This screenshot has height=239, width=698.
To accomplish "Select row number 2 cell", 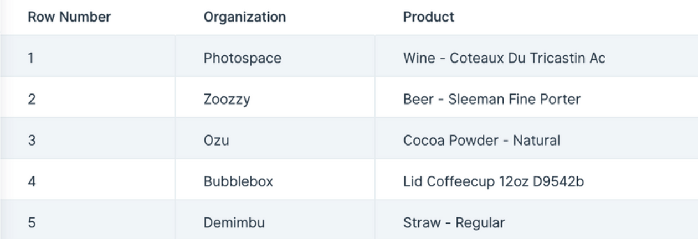I will [x=88, y=97].
